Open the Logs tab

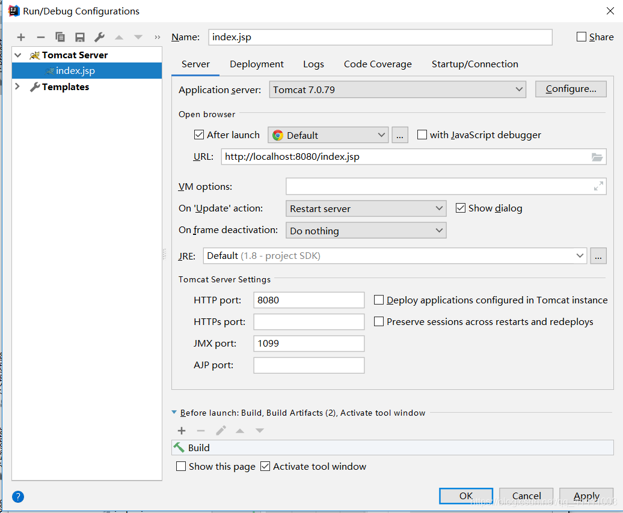313,64
